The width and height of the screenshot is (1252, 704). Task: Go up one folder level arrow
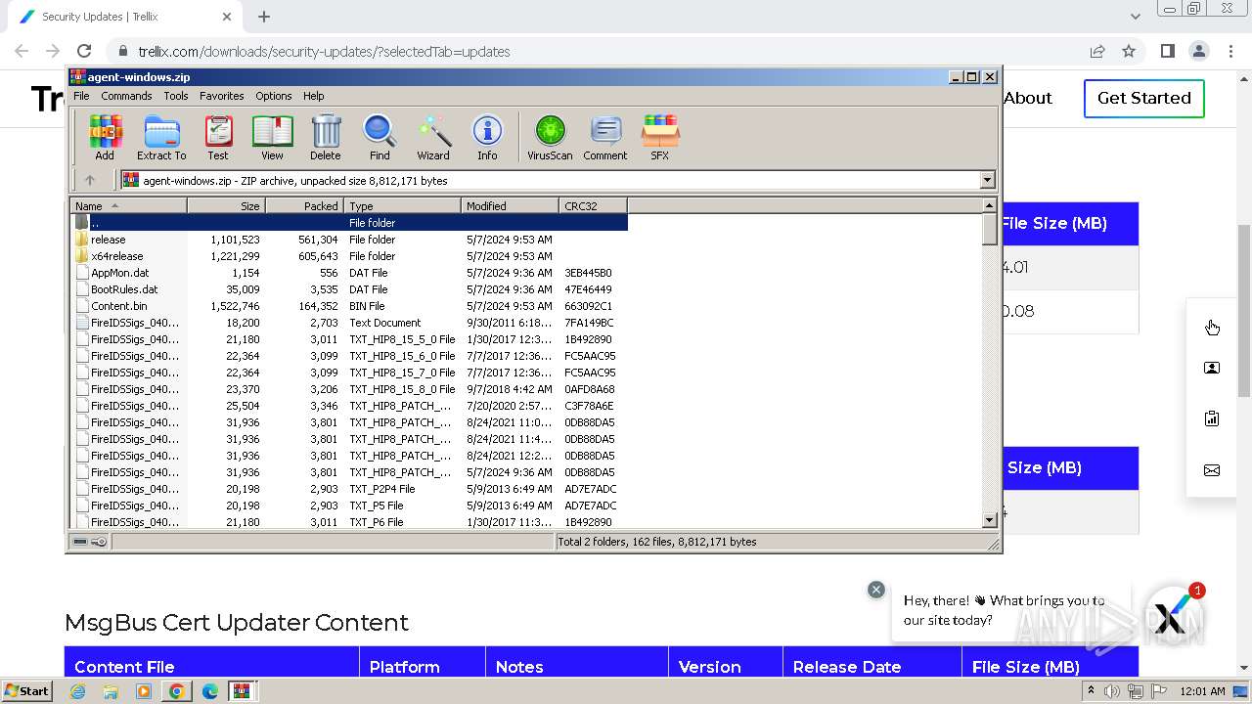pyautogui.click(x=90, y=180)
